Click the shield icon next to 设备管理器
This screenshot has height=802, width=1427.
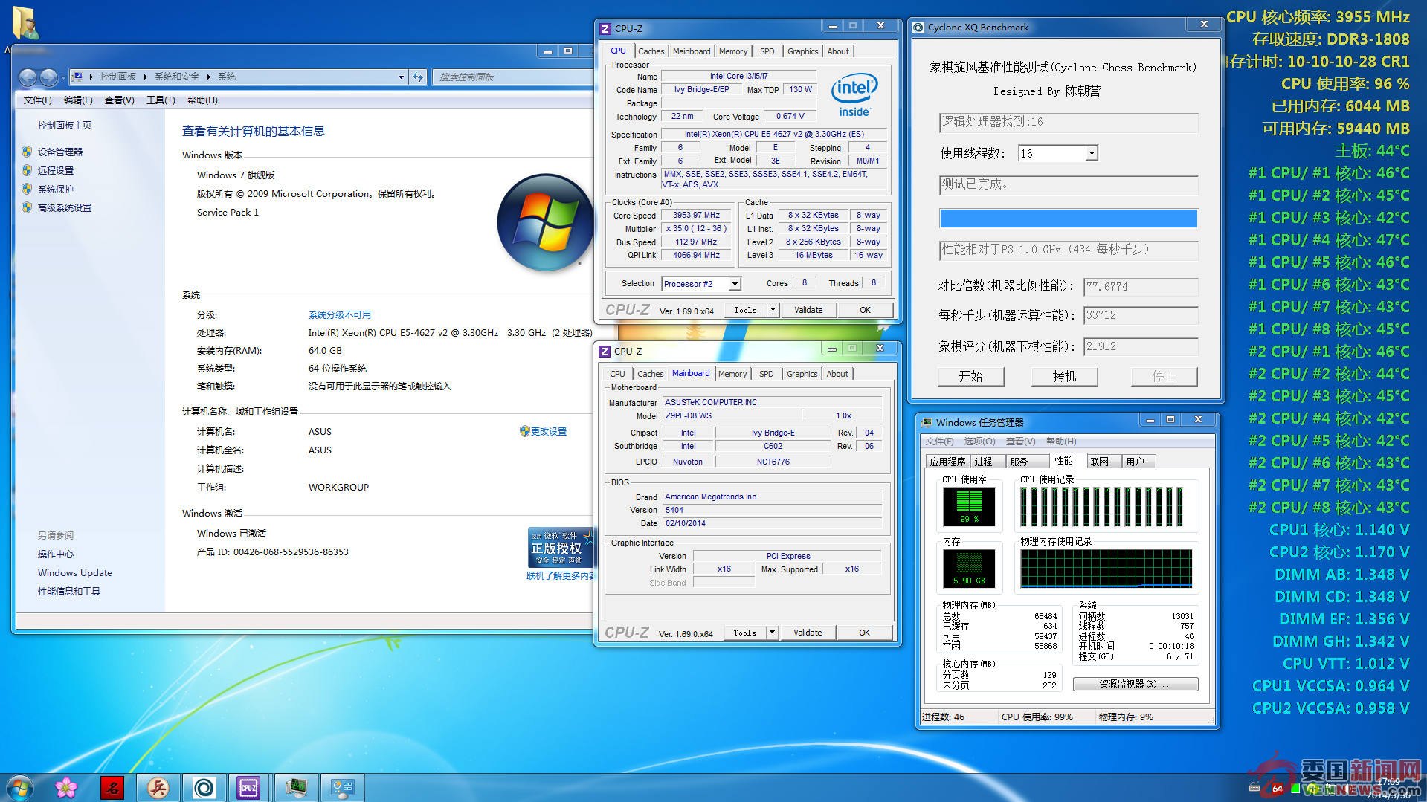tap(27, 152)
